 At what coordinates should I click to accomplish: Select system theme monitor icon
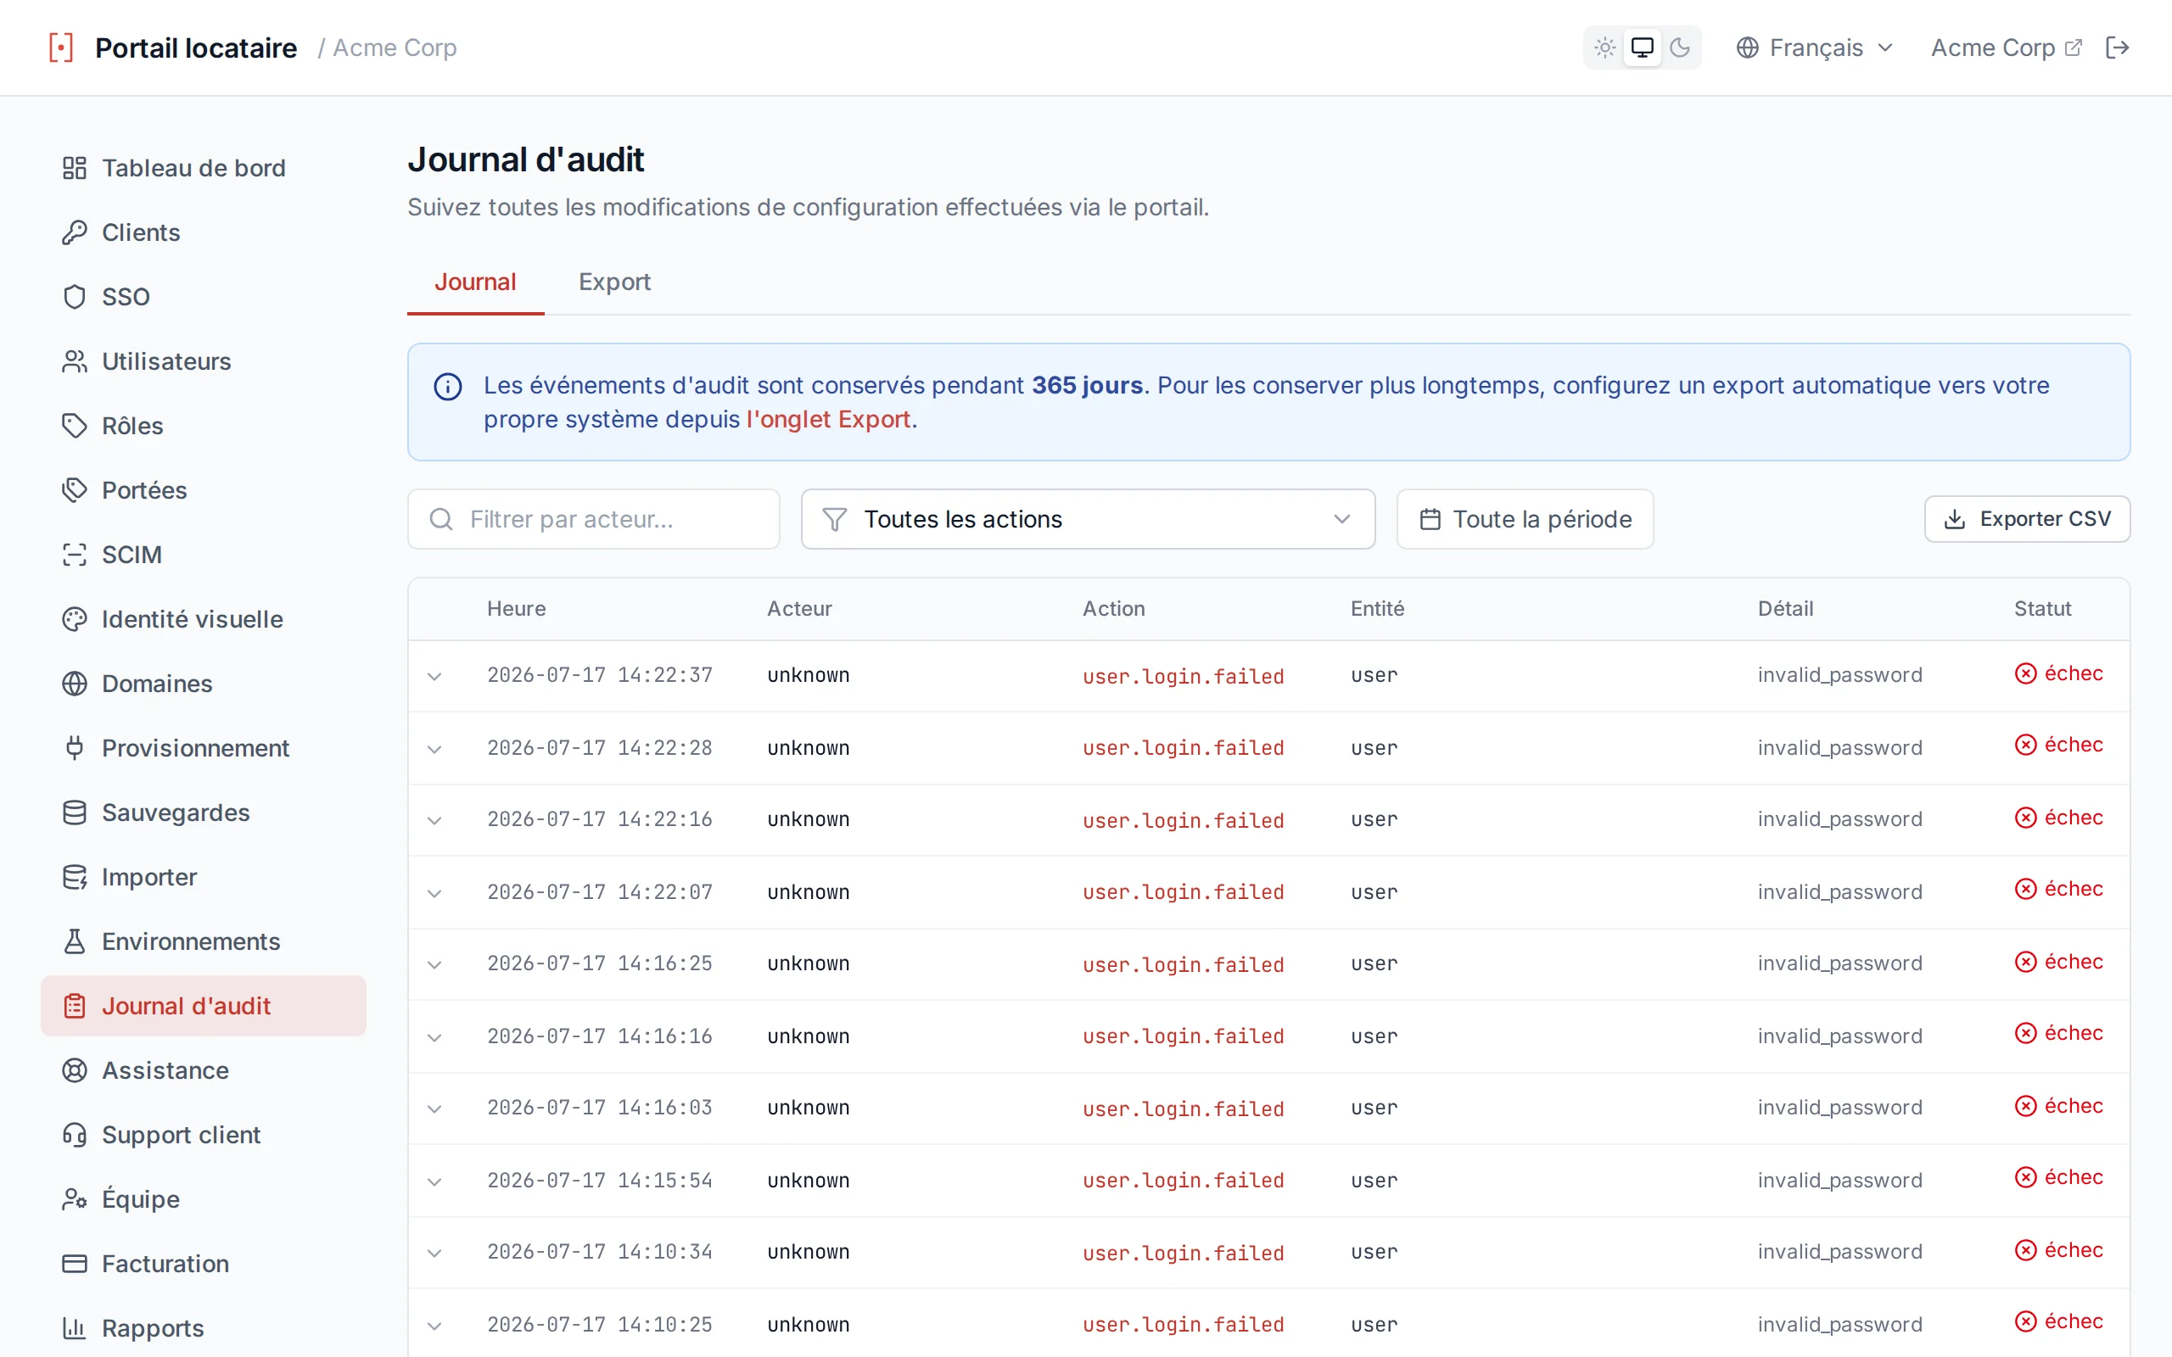pyautogui.click(x=1642, y=47)
